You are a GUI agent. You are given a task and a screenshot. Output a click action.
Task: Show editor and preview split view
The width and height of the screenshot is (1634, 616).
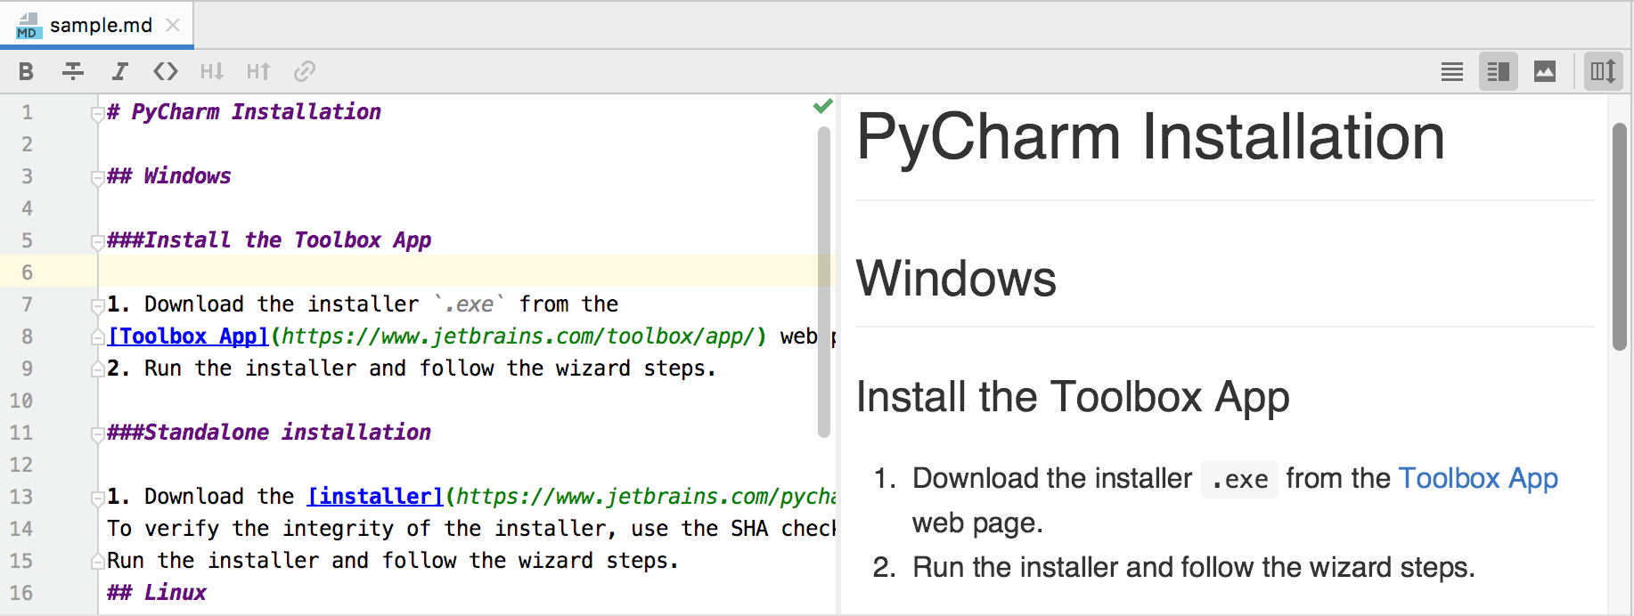1499,71
